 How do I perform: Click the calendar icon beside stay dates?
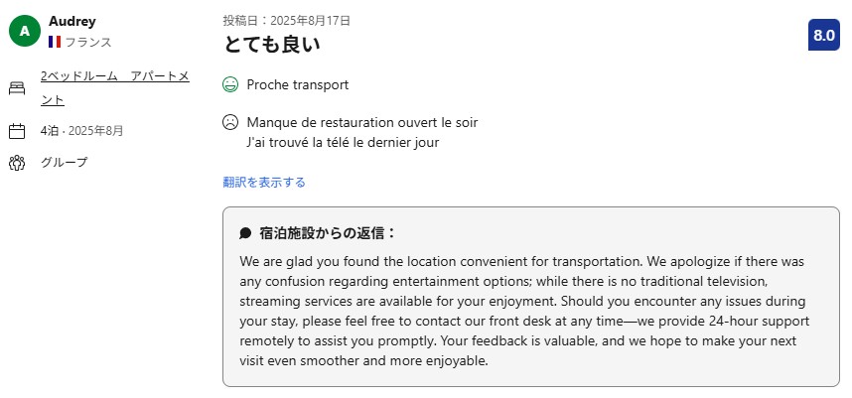[x=17, y=131]
